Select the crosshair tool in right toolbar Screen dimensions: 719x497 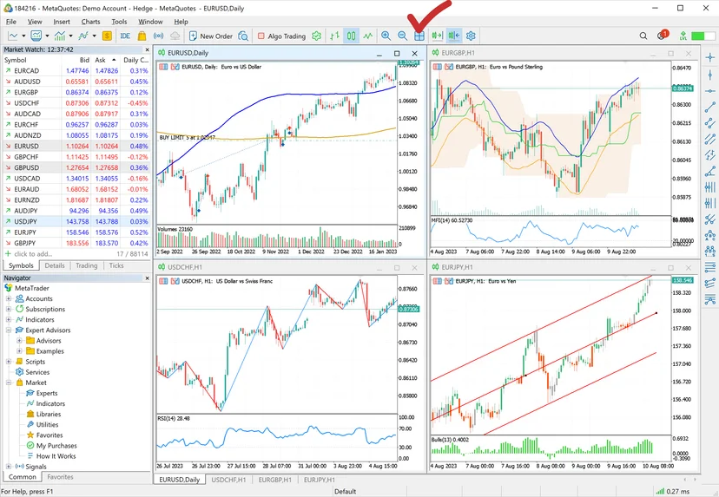click(x=709, y=57)
